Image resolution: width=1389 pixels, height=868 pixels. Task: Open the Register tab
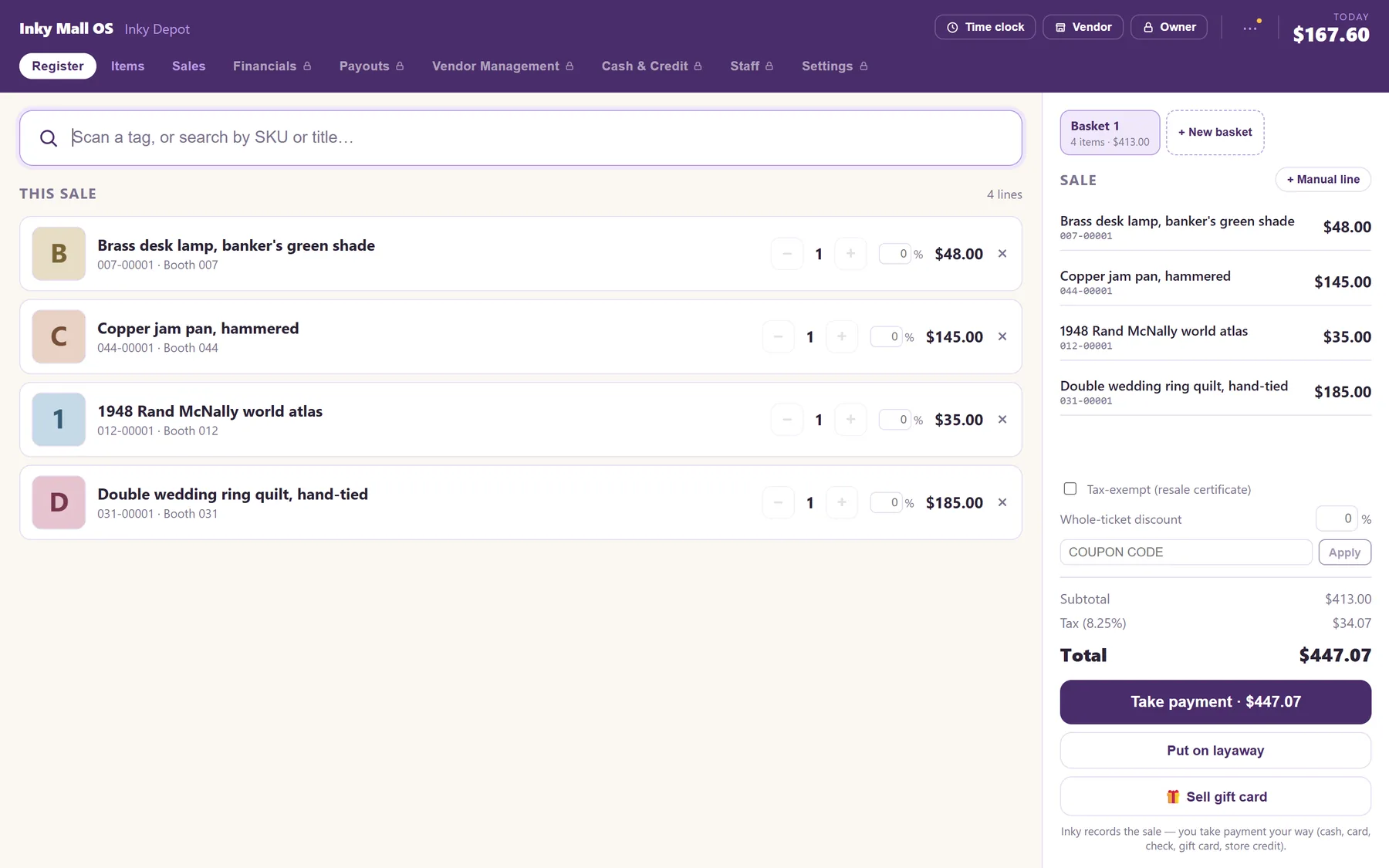pyautogui.click(x=58, y=66)
